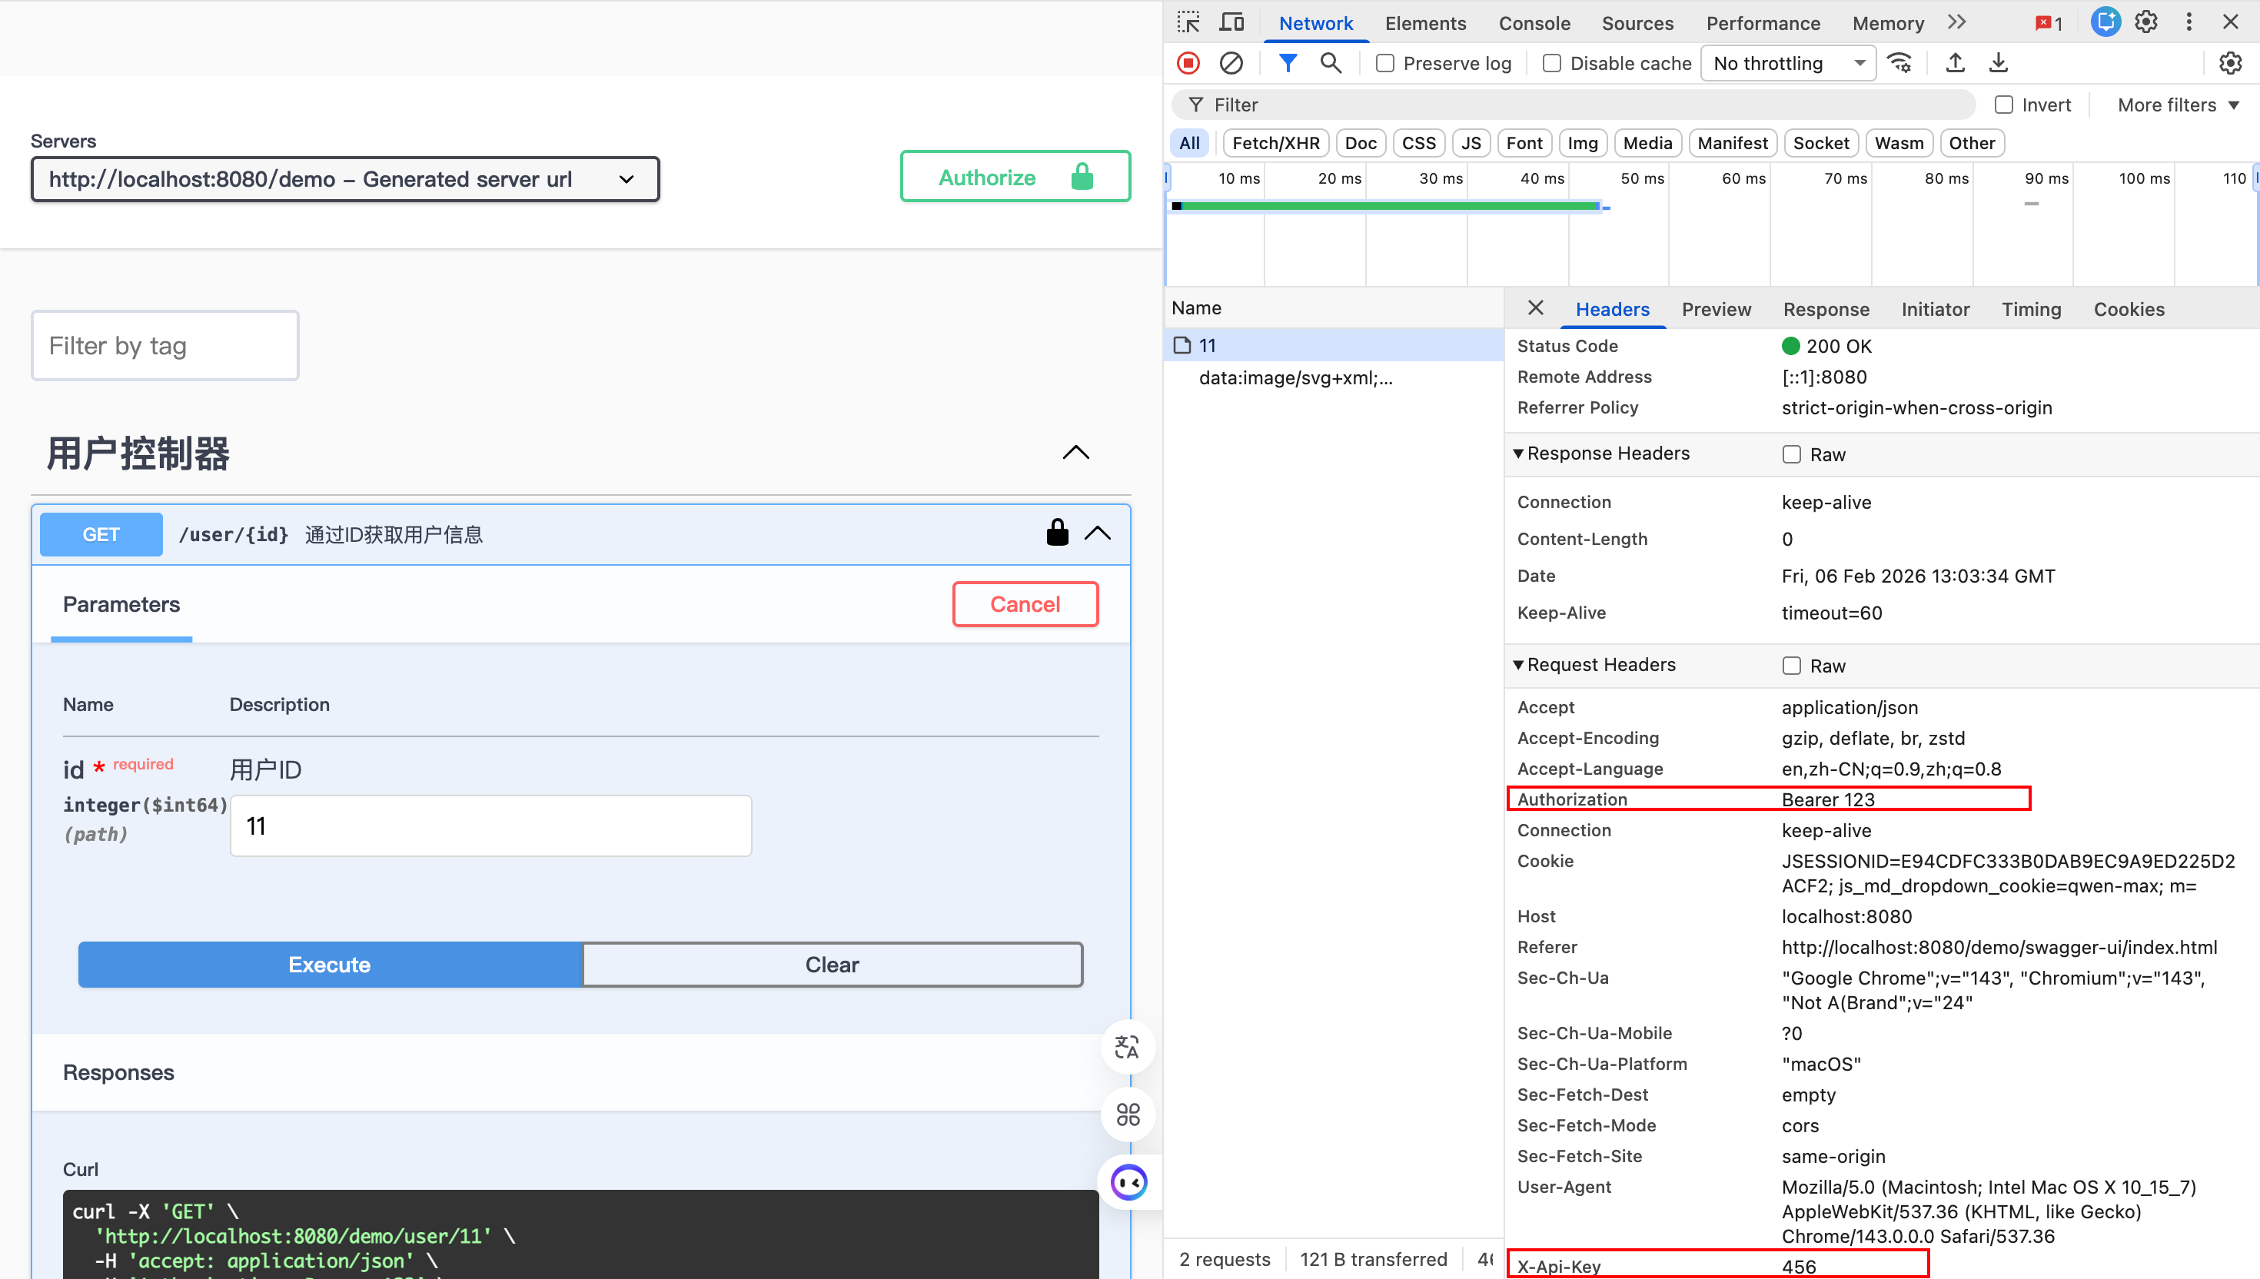Export HAR file with download icon
The width and height of the screenshot is (2260, 1279).
[1998, 63]
